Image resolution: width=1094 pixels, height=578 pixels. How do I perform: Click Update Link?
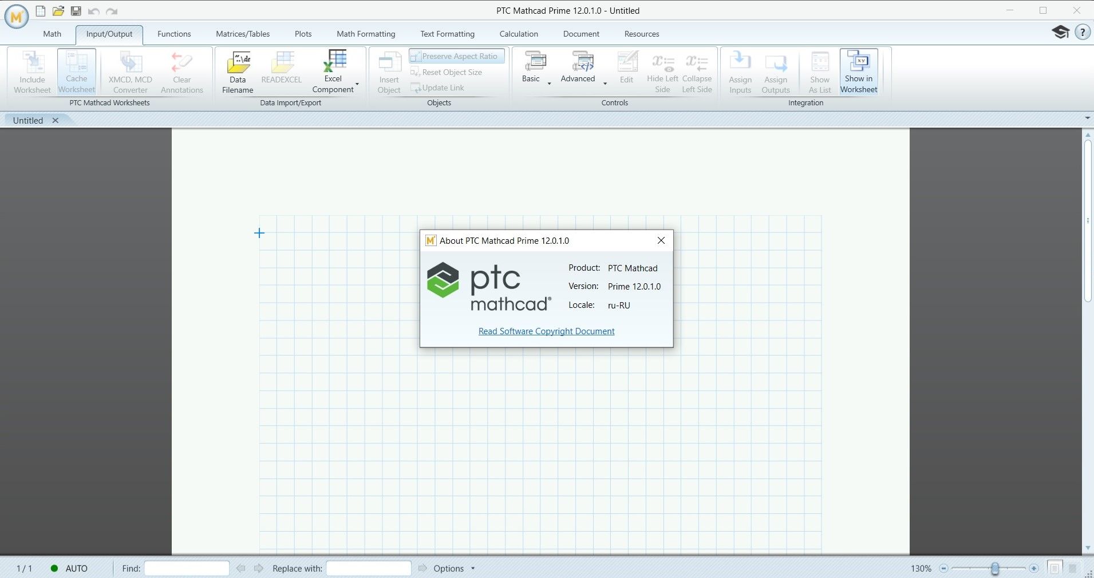click(x=437, y=88)
